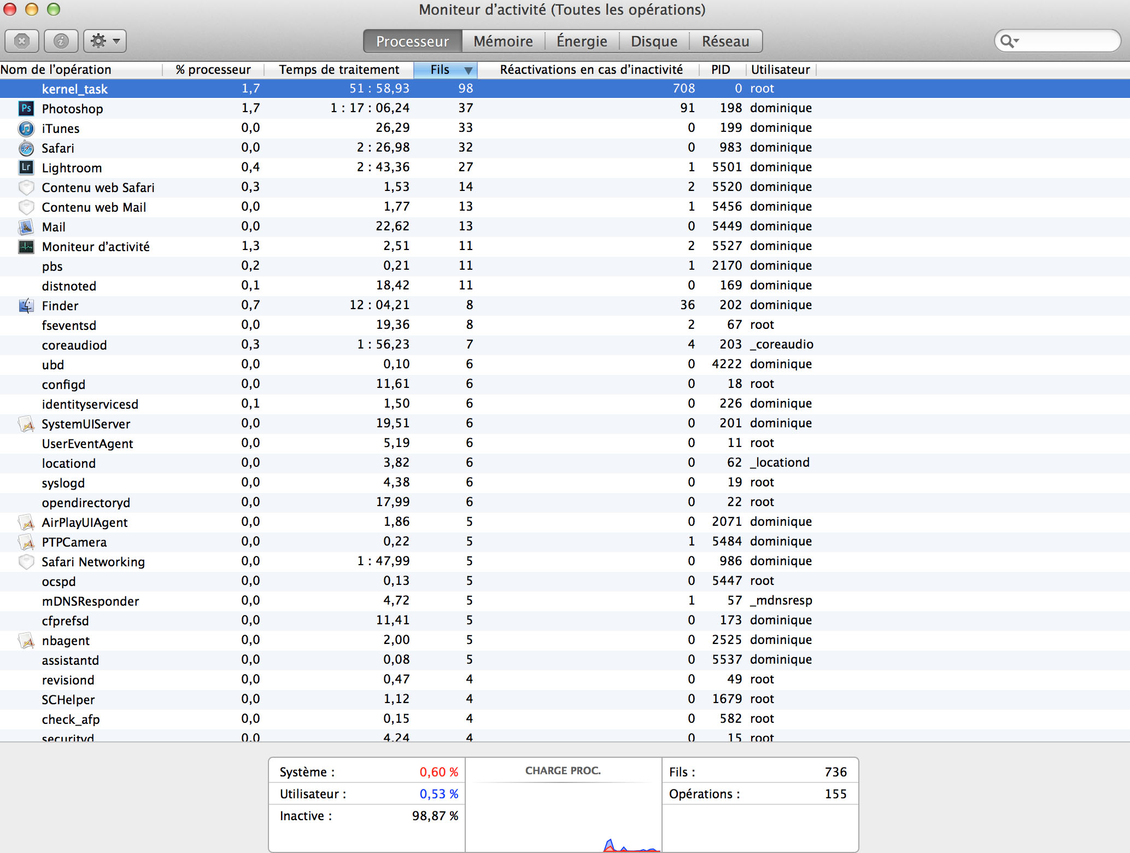Click Finder's PID value 202
The width and height of the screenshot is (1130, 853).
click(731, 305)
